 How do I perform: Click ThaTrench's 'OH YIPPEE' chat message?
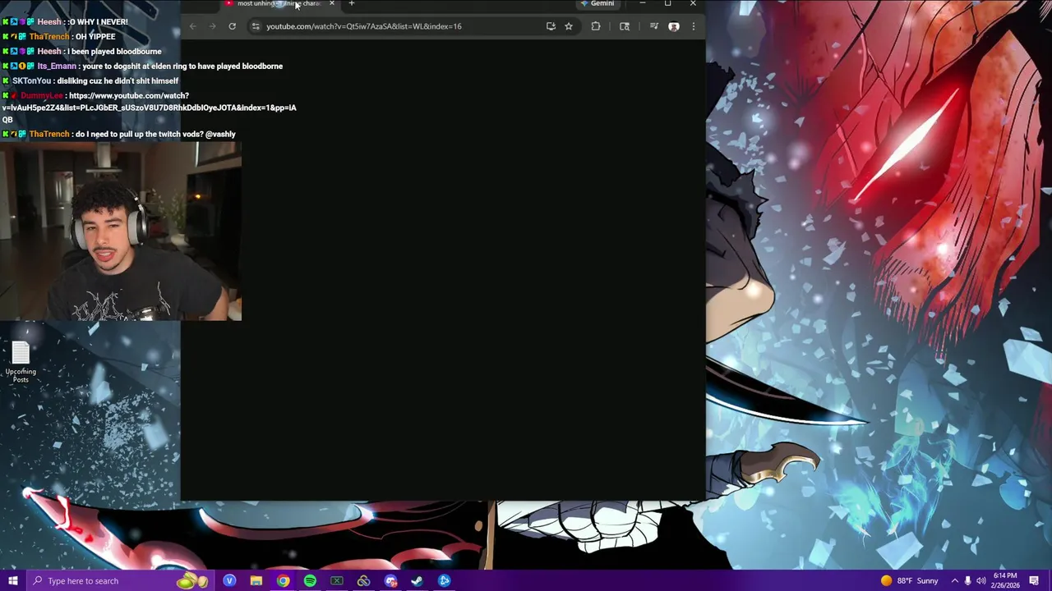59,36
